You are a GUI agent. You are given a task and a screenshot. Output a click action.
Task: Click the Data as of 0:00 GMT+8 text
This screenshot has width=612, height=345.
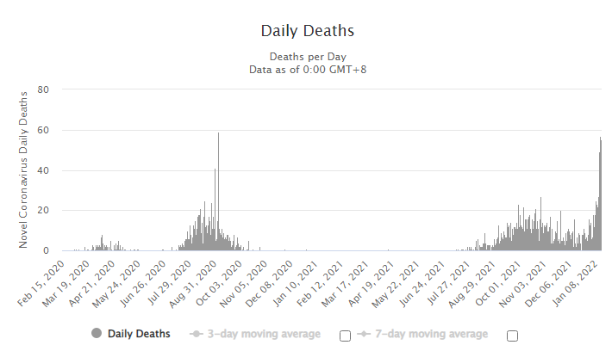[308, 70]
